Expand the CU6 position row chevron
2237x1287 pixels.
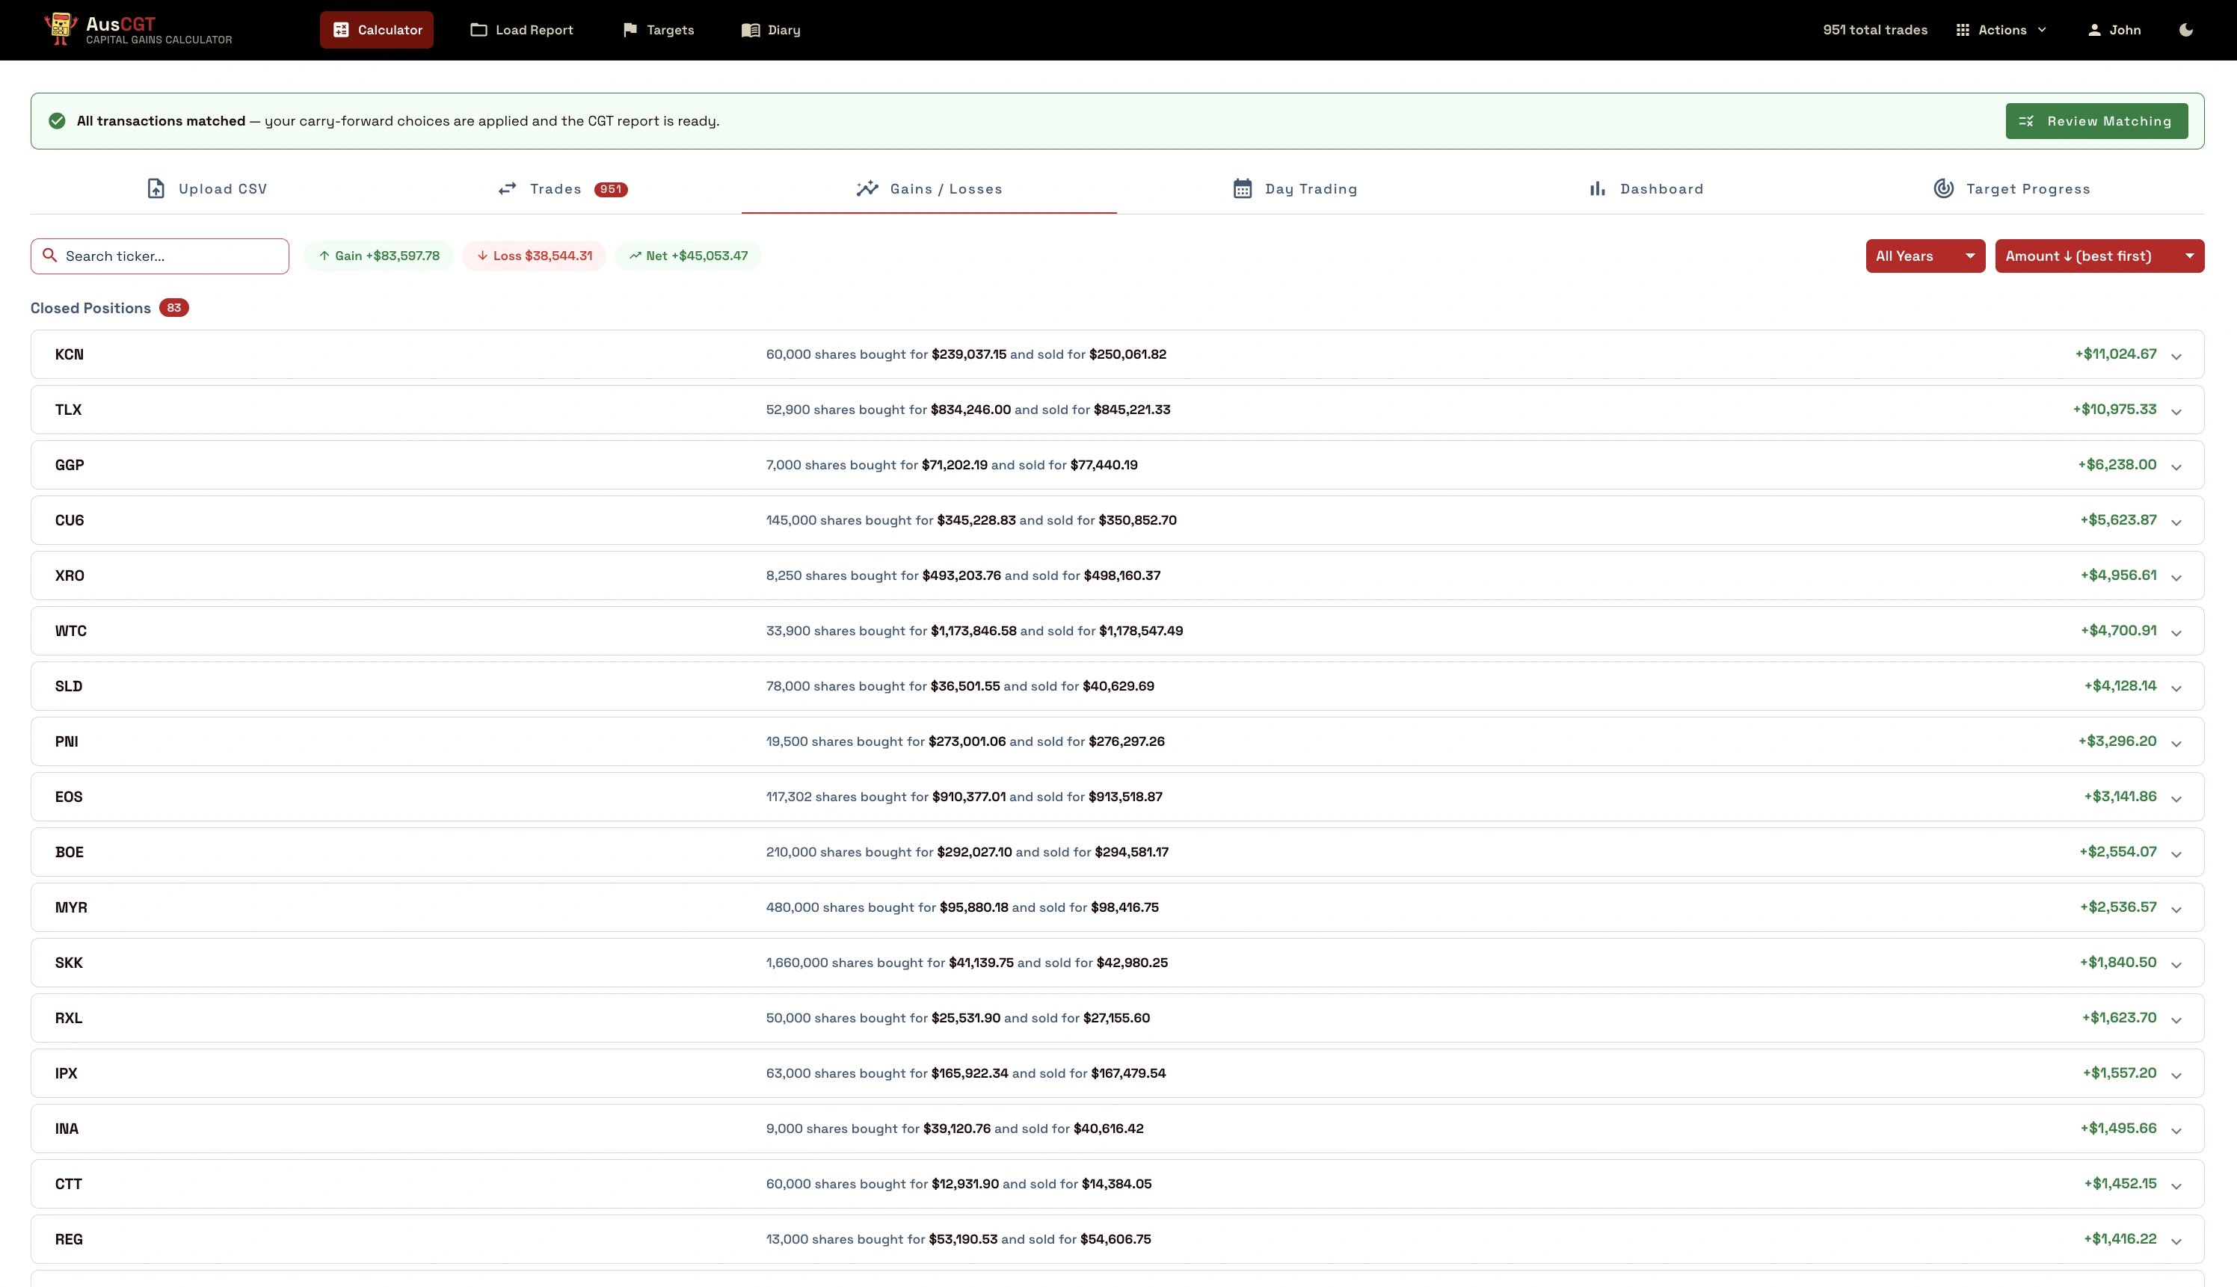click(2176, 522)
